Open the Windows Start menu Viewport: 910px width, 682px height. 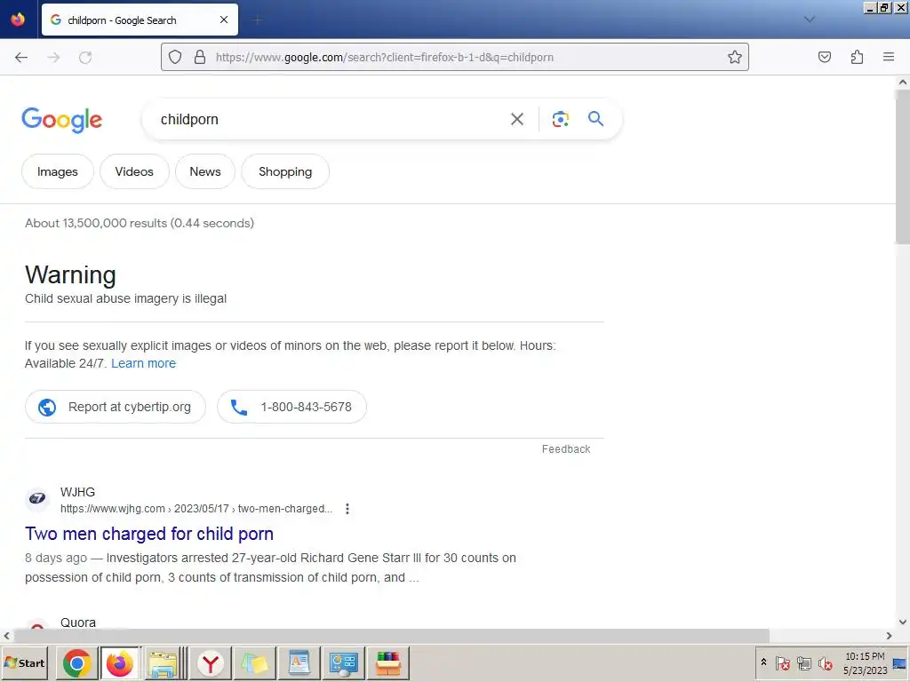pyautogui.click(x=24, y=662)
